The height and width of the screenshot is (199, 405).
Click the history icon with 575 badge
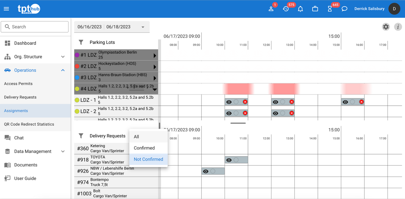286,9
